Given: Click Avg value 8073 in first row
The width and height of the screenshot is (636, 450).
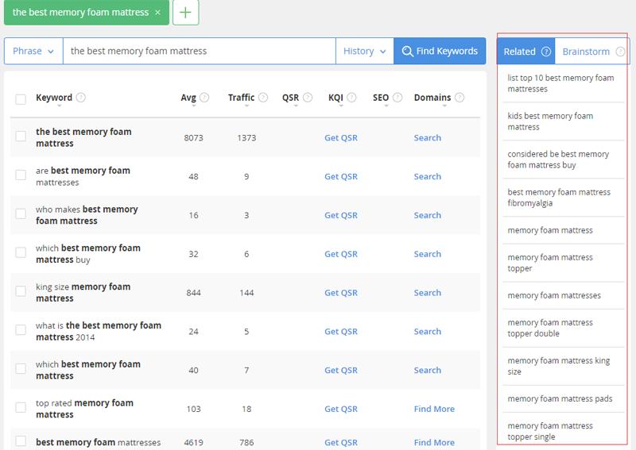Looking at the screenshot, I should click(193, 138).
